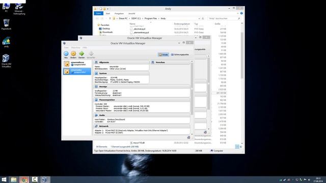The width and height of the screenshot is (326, 183).
Task: Click the System section chip icon
Action: click(96, 73)
